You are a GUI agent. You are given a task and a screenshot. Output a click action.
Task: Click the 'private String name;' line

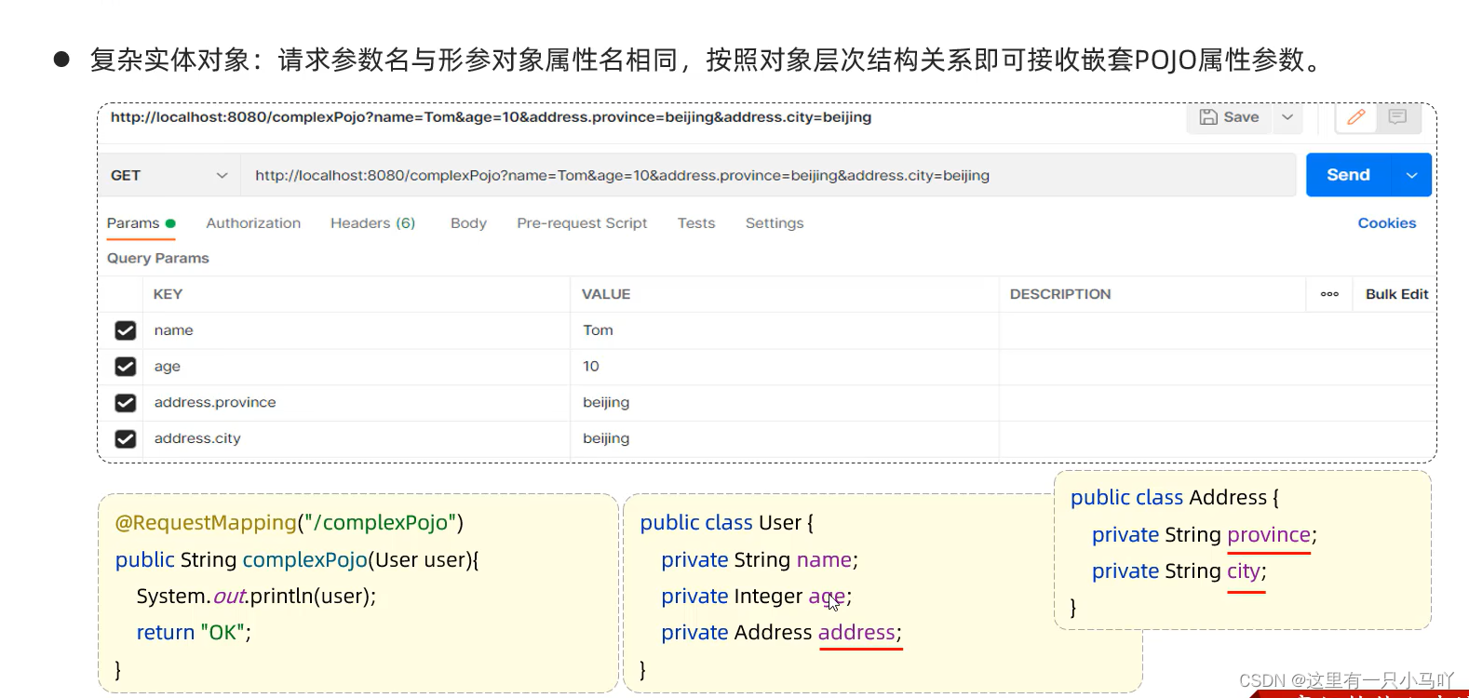[x=759, y=560]
